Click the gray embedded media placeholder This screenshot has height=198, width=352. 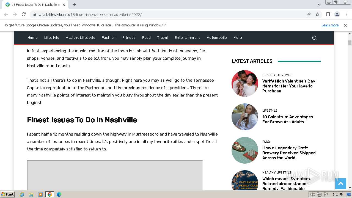pos(115,175)
